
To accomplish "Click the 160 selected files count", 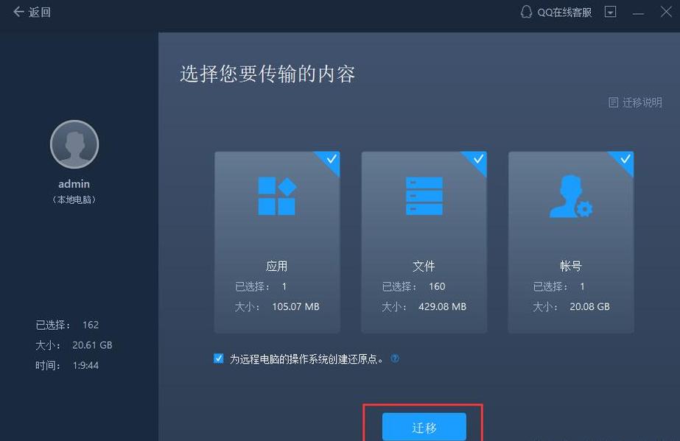I will pyautogui.click(x=437, y=286).
